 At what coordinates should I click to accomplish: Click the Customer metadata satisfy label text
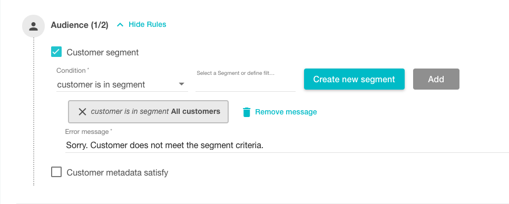[x=118, y=172]
